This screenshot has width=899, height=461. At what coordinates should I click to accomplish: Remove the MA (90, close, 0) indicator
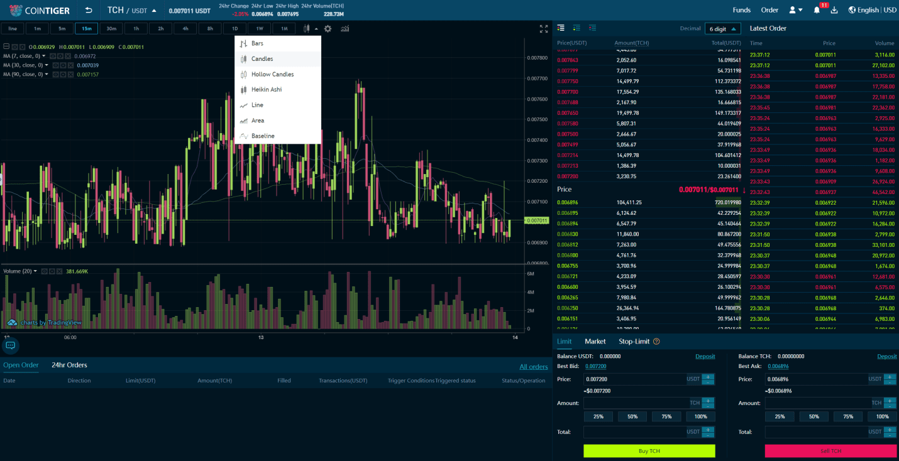[70, 74]
